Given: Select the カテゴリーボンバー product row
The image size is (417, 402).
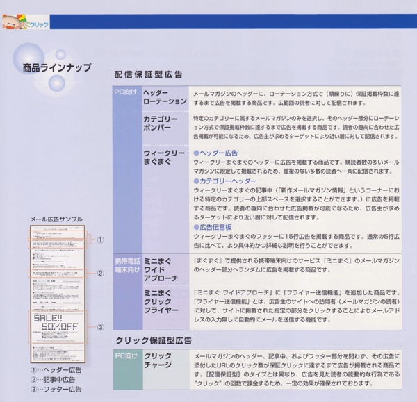Looking at the screenshot, I should click(271, 128).
